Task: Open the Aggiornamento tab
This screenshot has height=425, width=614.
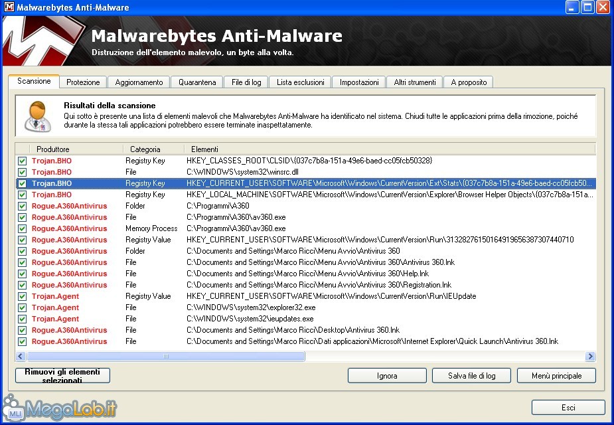Action: 139,82
